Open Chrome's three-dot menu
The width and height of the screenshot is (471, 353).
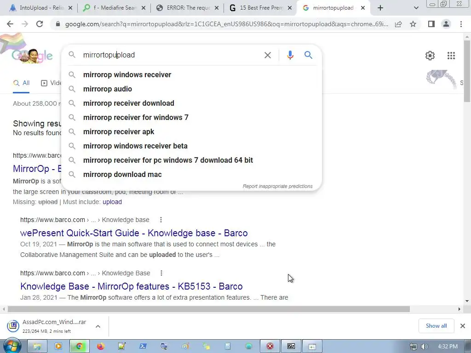coord(461,24)
